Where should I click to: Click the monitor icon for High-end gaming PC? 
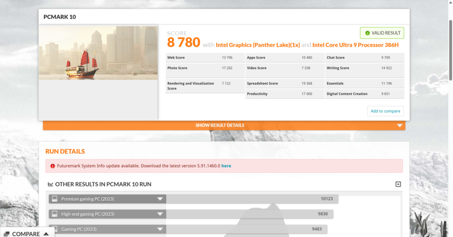[x=54, y=214]
